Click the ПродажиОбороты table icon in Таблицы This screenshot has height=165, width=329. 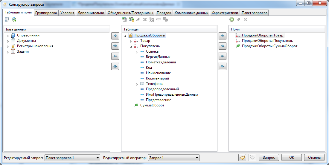coord(130,36)
